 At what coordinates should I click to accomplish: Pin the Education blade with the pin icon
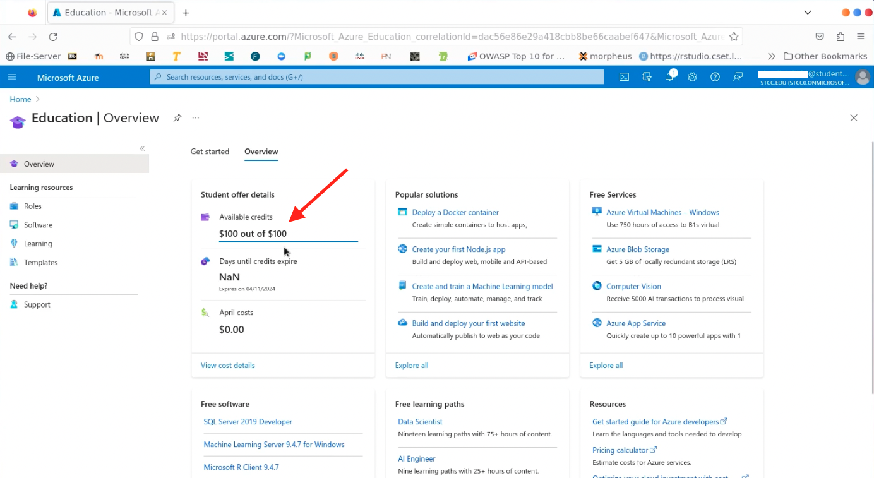177,118
